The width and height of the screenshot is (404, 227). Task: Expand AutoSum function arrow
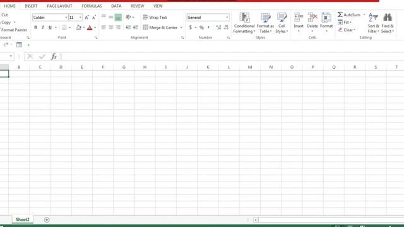tap(364, 15)
